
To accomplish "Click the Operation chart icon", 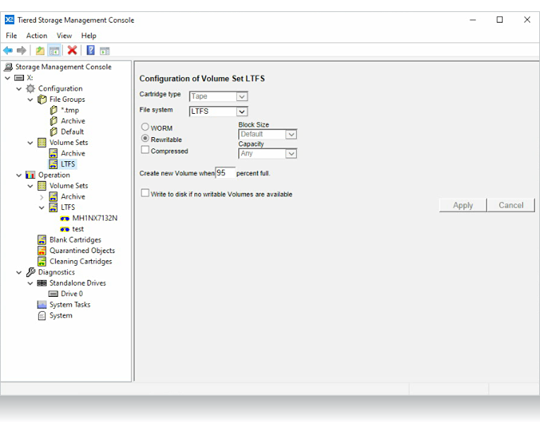I will tap(30, 175).
